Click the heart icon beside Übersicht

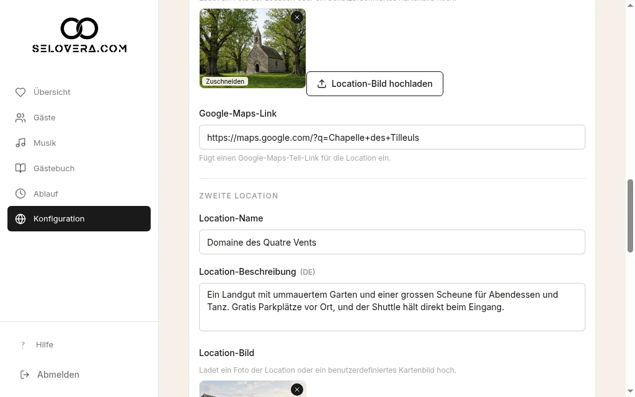20,92
